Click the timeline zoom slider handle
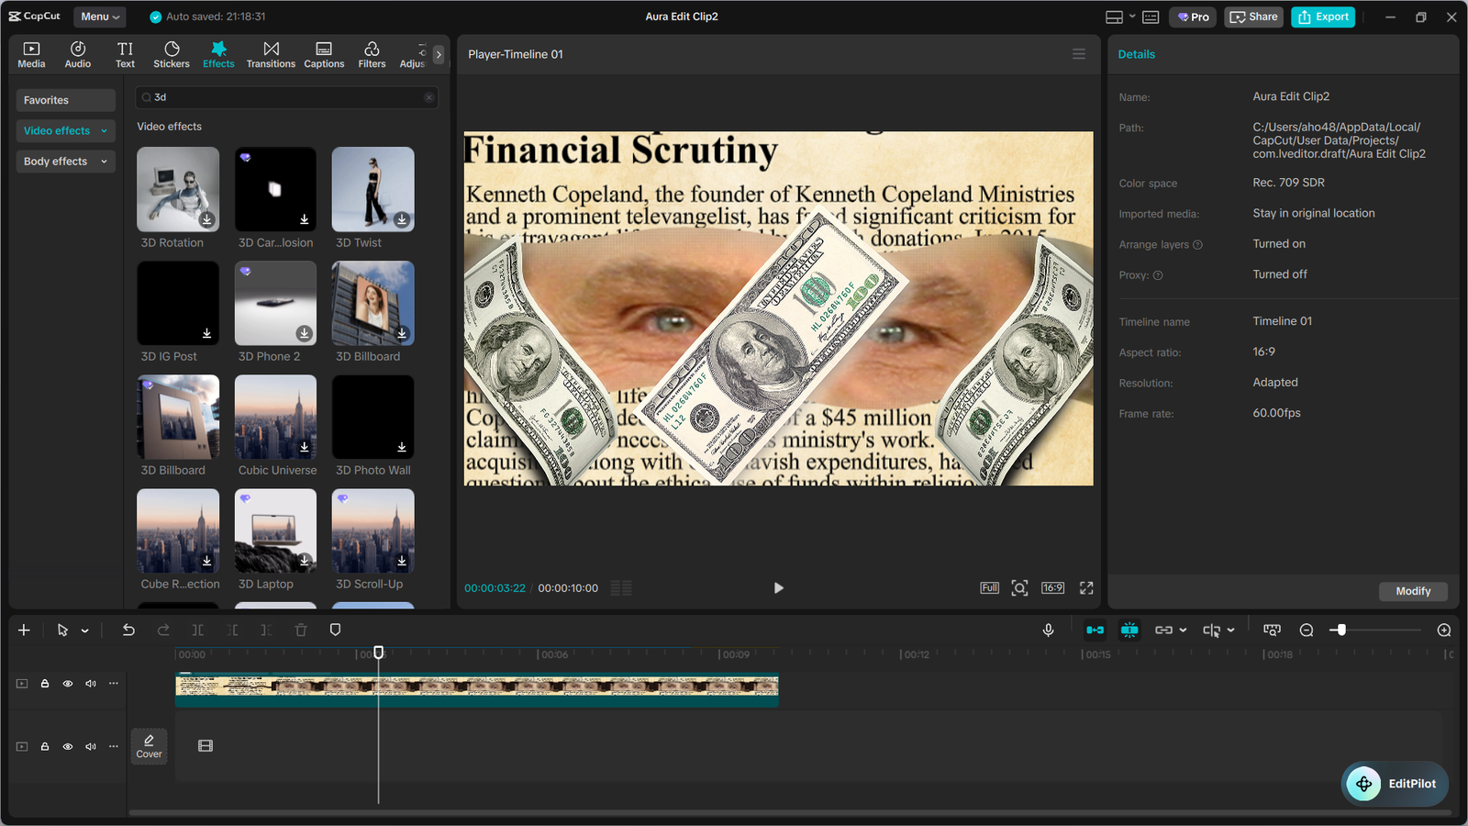 click(x=1341, y=631)
